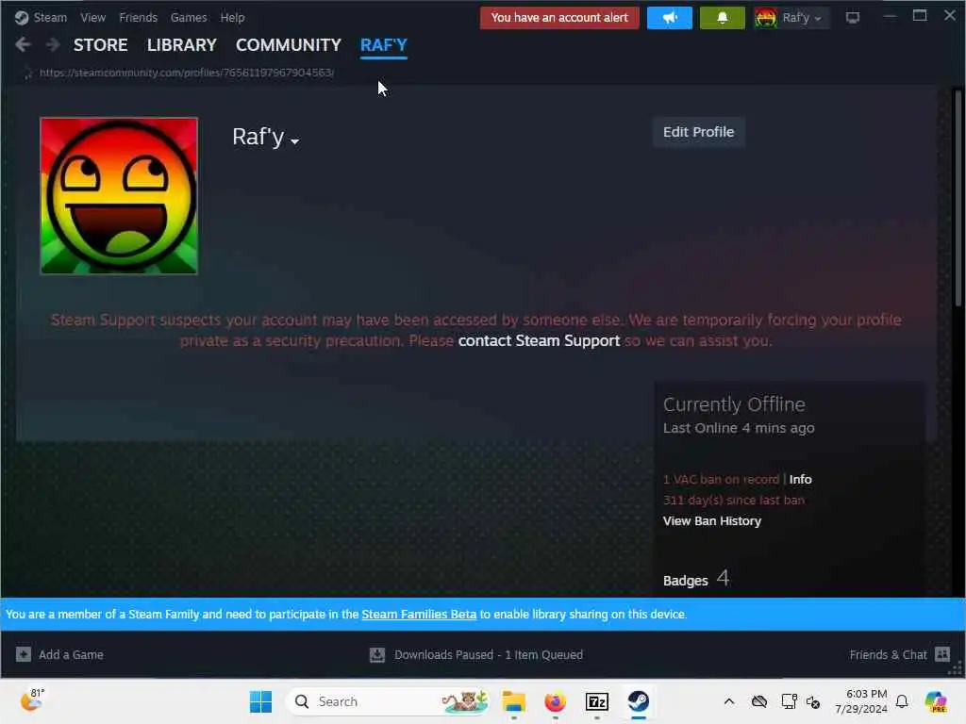Click the Add a Game plus icon
Screen dimensions: 966x724
[x=24, y=654]
